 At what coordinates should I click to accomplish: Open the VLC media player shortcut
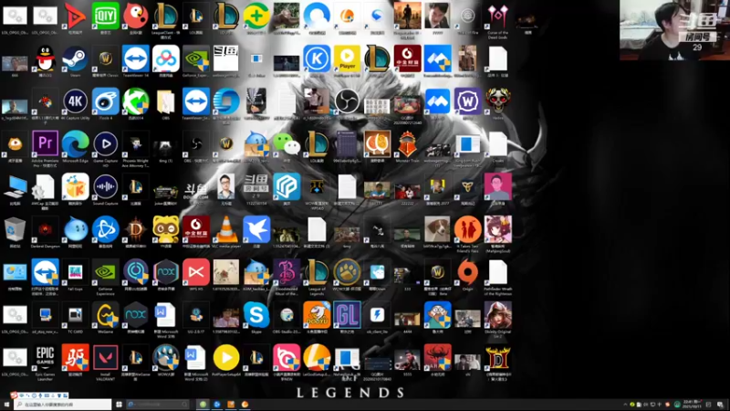pos(226,229)
